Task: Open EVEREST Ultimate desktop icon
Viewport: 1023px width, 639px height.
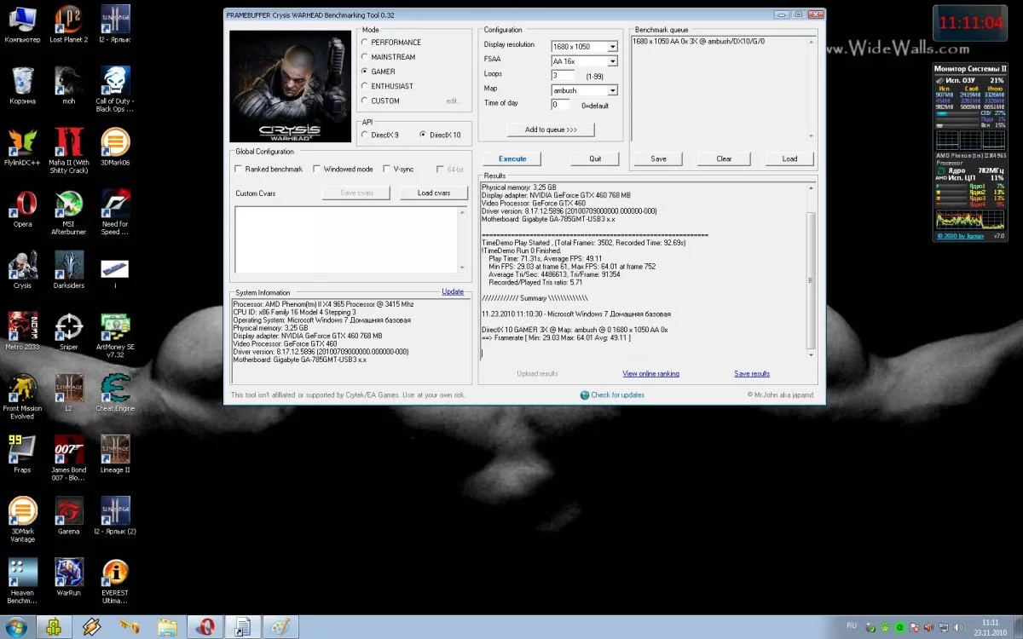Action: click(115, 573)
